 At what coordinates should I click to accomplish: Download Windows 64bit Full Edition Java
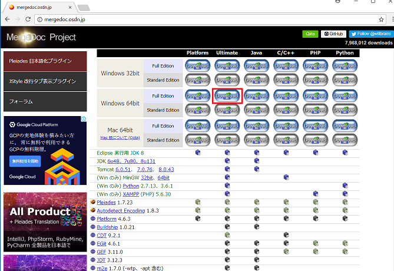coord(256,96)
